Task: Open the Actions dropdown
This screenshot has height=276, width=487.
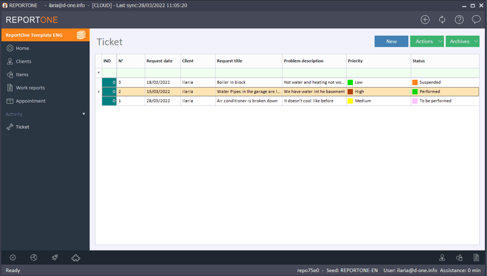Action: click(426, 42)
